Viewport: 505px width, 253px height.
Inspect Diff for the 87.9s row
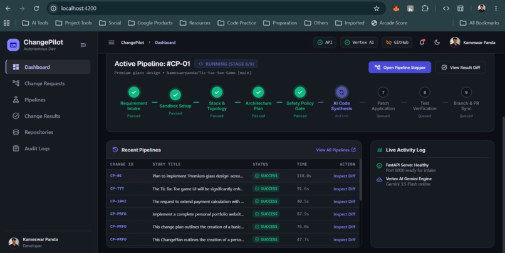(344, 214)
